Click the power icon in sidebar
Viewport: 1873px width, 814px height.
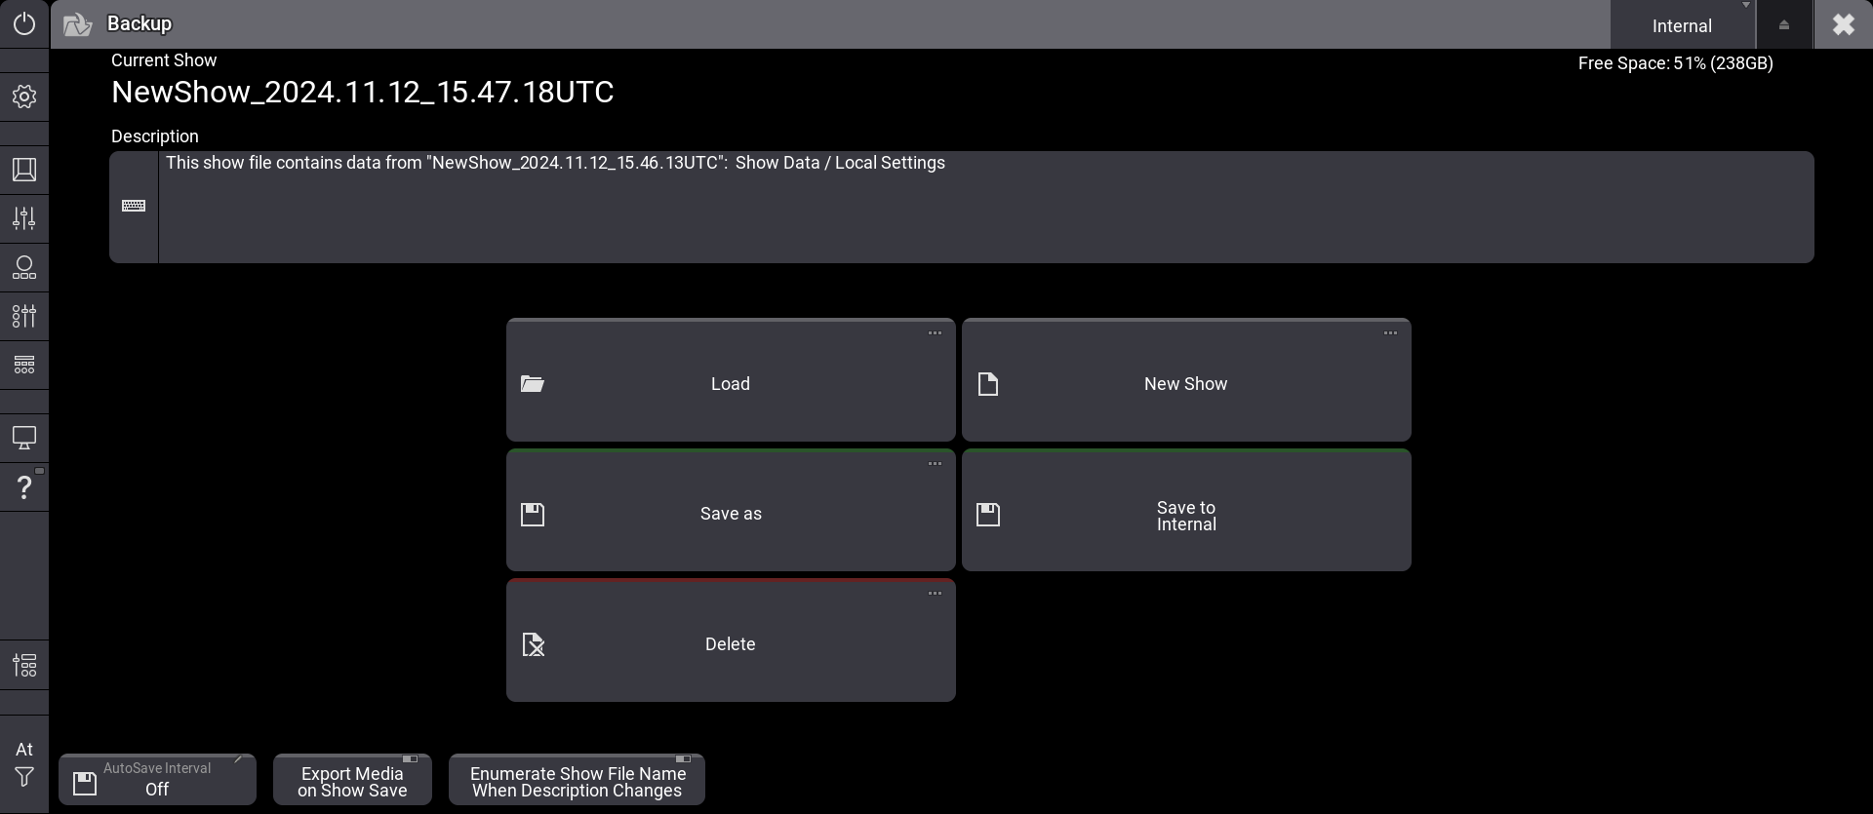[x=24, y=23]
